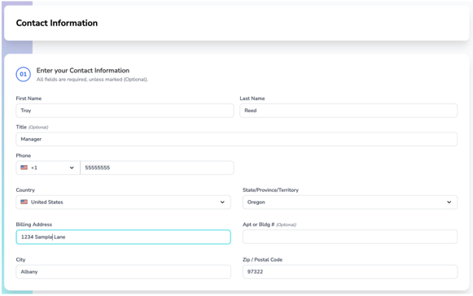
Task: Click the US flag icon in Phone field
Action: point(24,168)
